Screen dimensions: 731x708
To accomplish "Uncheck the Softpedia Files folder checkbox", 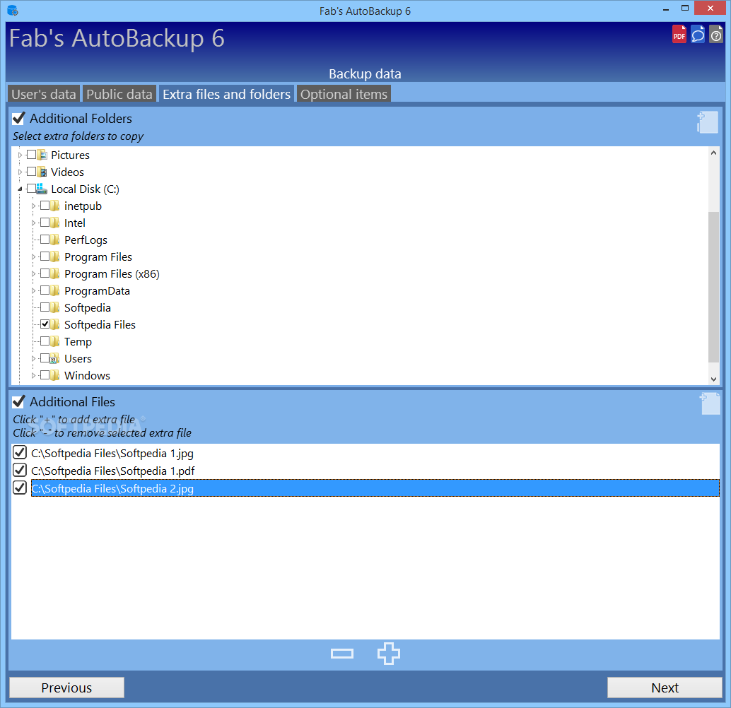I will click(45, 324).
